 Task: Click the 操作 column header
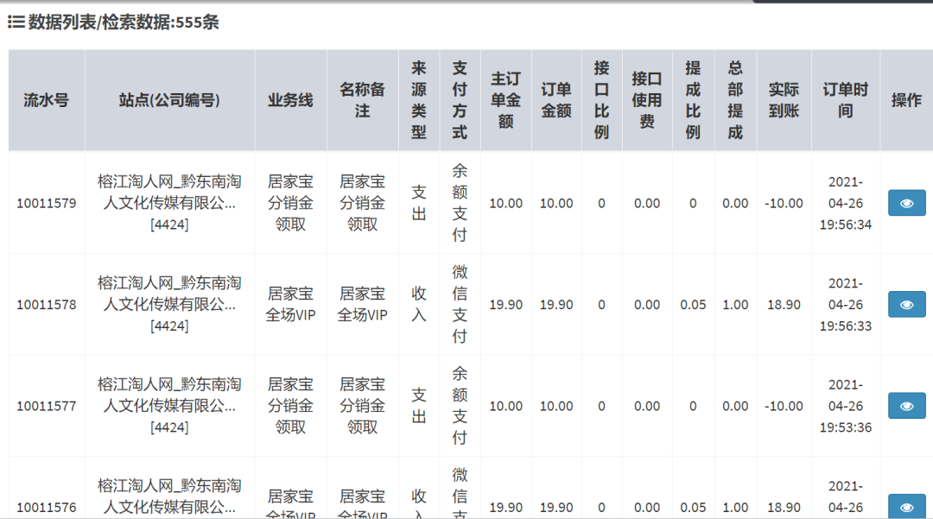pyautogui.click(x=906, y=100)
